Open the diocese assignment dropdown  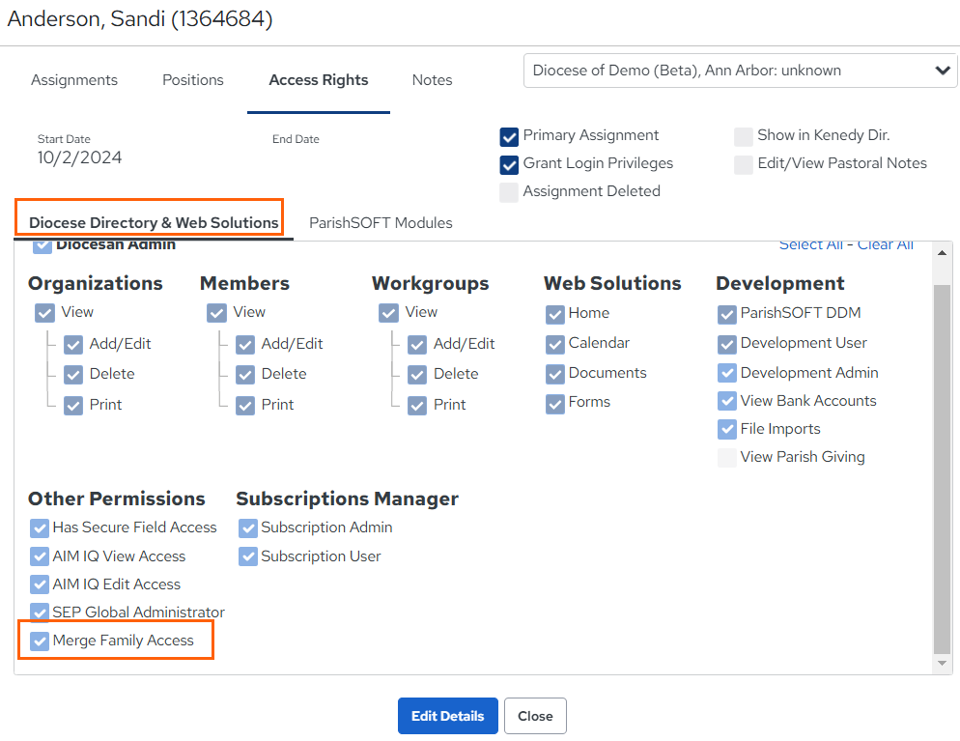click(740, 71)
